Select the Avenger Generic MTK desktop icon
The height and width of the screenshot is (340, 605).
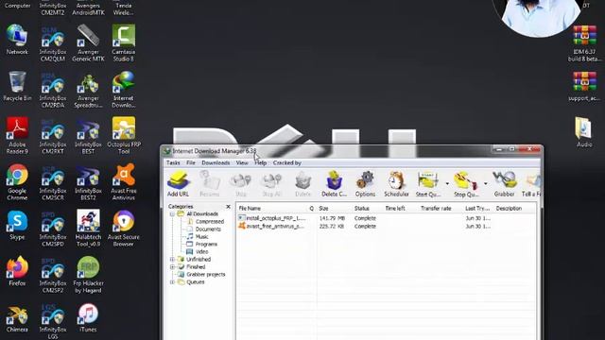88,42
